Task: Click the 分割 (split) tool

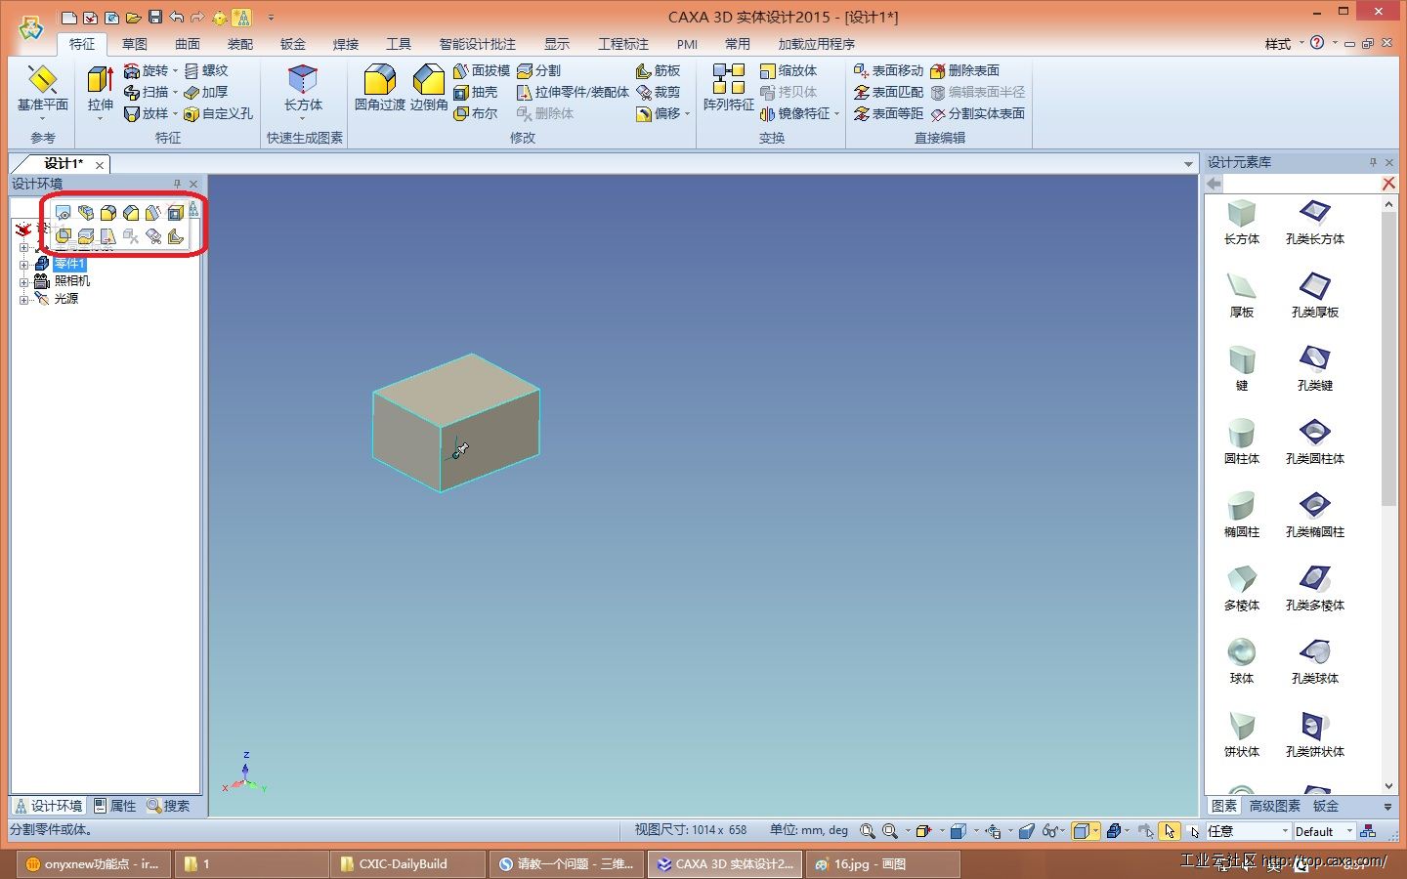Action: [538, 70]
